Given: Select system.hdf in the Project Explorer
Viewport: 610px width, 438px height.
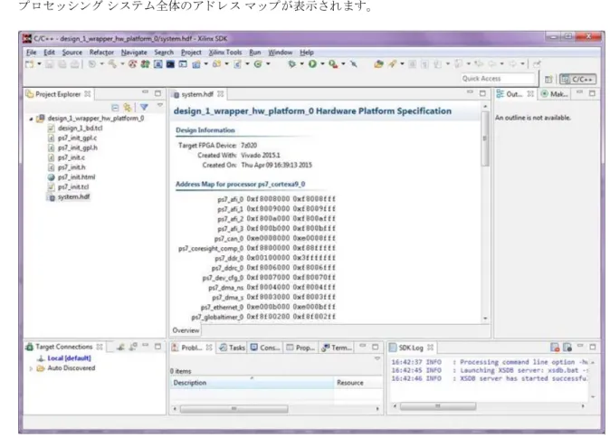Looking at the screenshot, I should (73, 196).
